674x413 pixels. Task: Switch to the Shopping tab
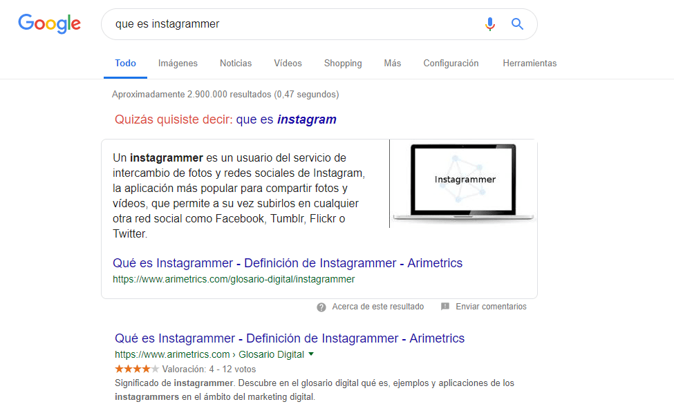(x=343, y=63)
